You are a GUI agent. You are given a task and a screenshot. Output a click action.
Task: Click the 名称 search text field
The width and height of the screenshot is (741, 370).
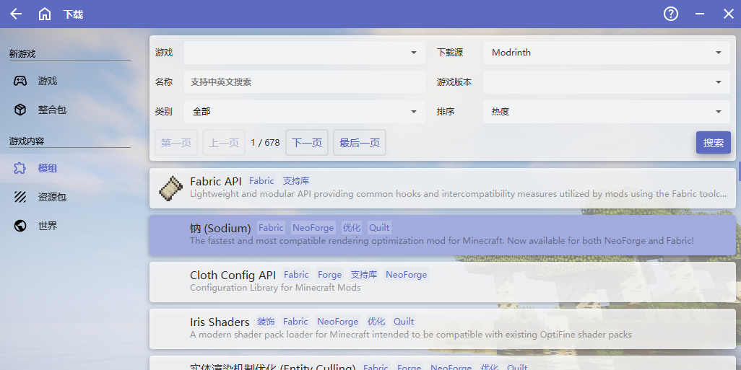(304, 82)
